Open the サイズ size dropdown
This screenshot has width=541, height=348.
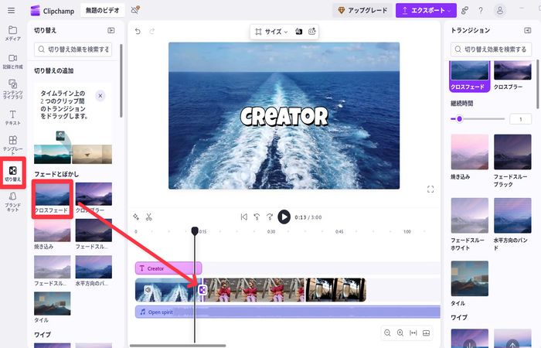(x=270, y=32)
